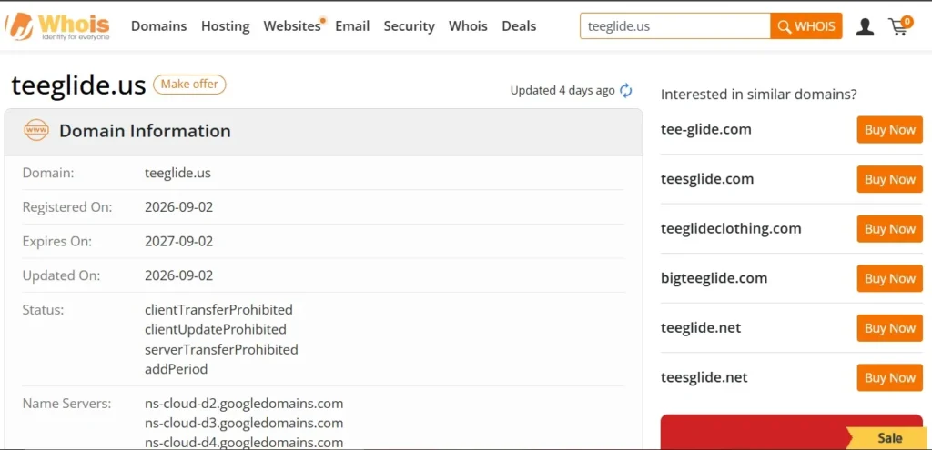Image resolution: width=932 pixels, height=450 pixels.
Task: Click the Interested in similar domains heading
Action: (x=758, y=95)
